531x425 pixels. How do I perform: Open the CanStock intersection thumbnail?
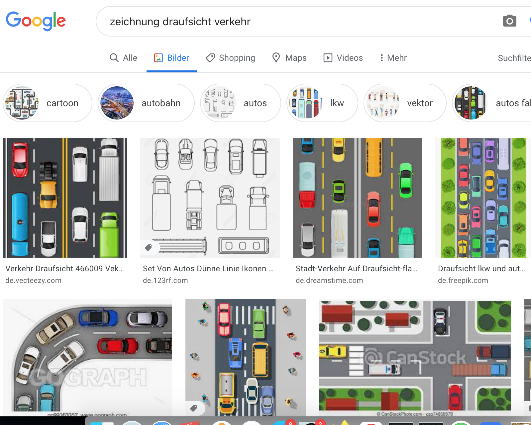click(415, 357)
